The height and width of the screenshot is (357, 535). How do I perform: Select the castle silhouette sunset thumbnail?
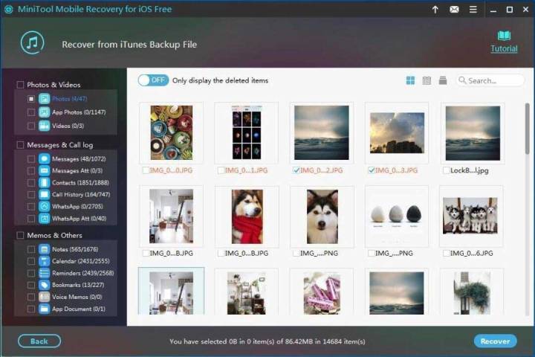[x=397, y=133]
